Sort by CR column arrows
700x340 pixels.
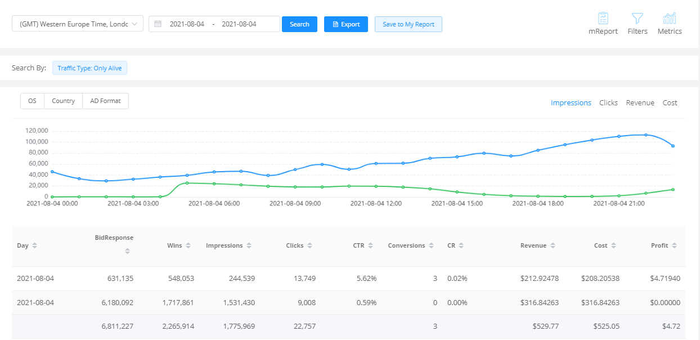point(461,246)
